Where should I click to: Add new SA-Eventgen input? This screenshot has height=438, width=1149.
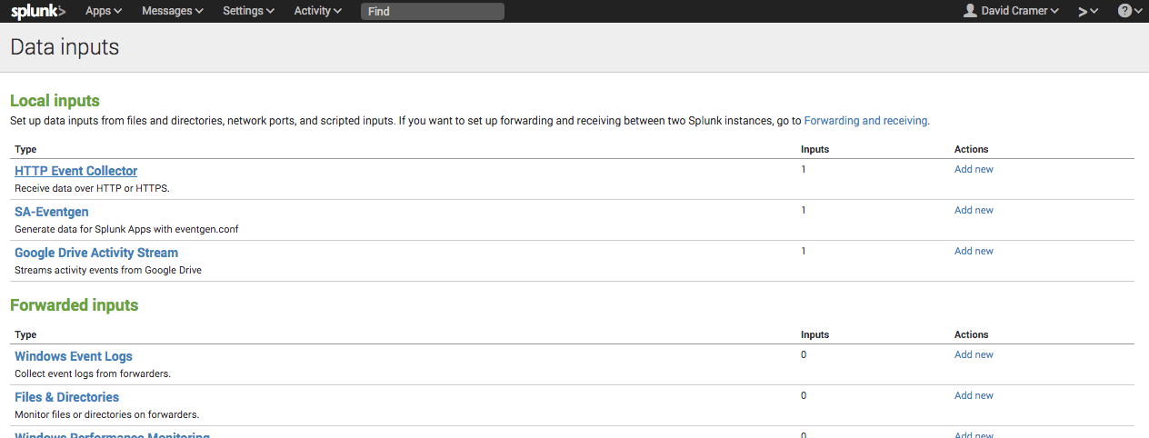pyautogui.click(x=974, y=210)
